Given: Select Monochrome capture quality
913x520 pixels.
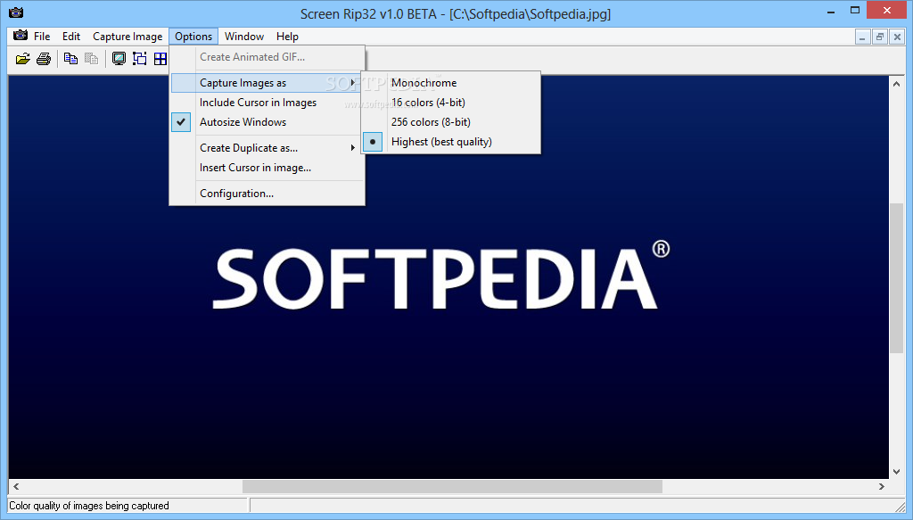Looking at the screenshot, I should coord(450,83).
